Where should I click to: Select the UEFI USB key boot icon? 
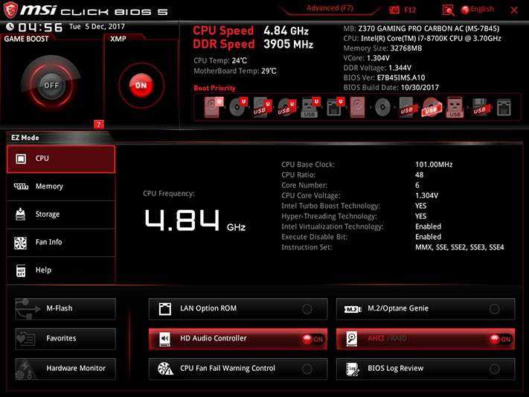click(310, 107)
